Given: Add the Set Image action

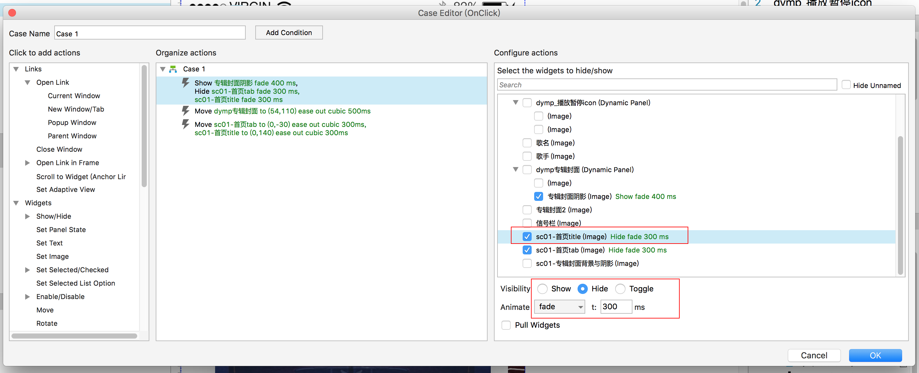Looking at the screenshot, I should (52, 257).
